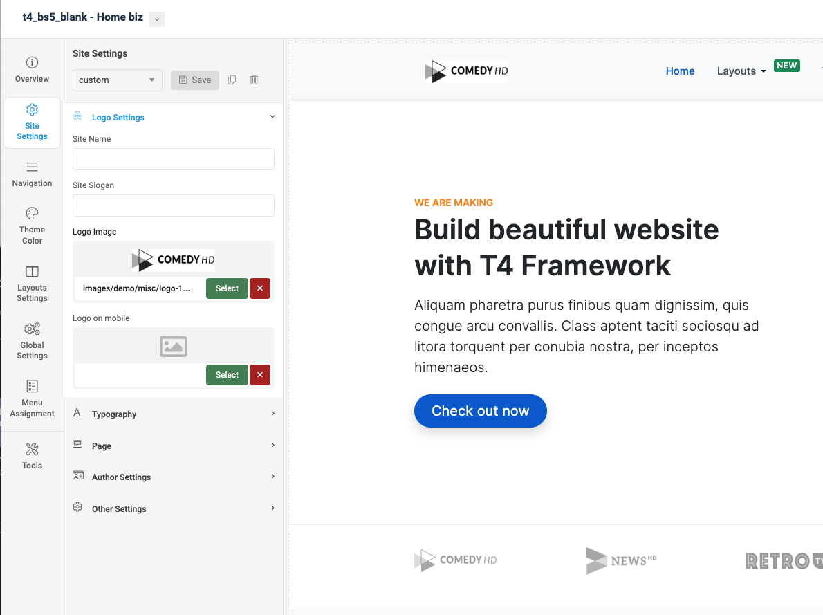The width and height of the screenshot is (823, 615).
Task: Expand the Page section
Action: (x=273, y=445)
